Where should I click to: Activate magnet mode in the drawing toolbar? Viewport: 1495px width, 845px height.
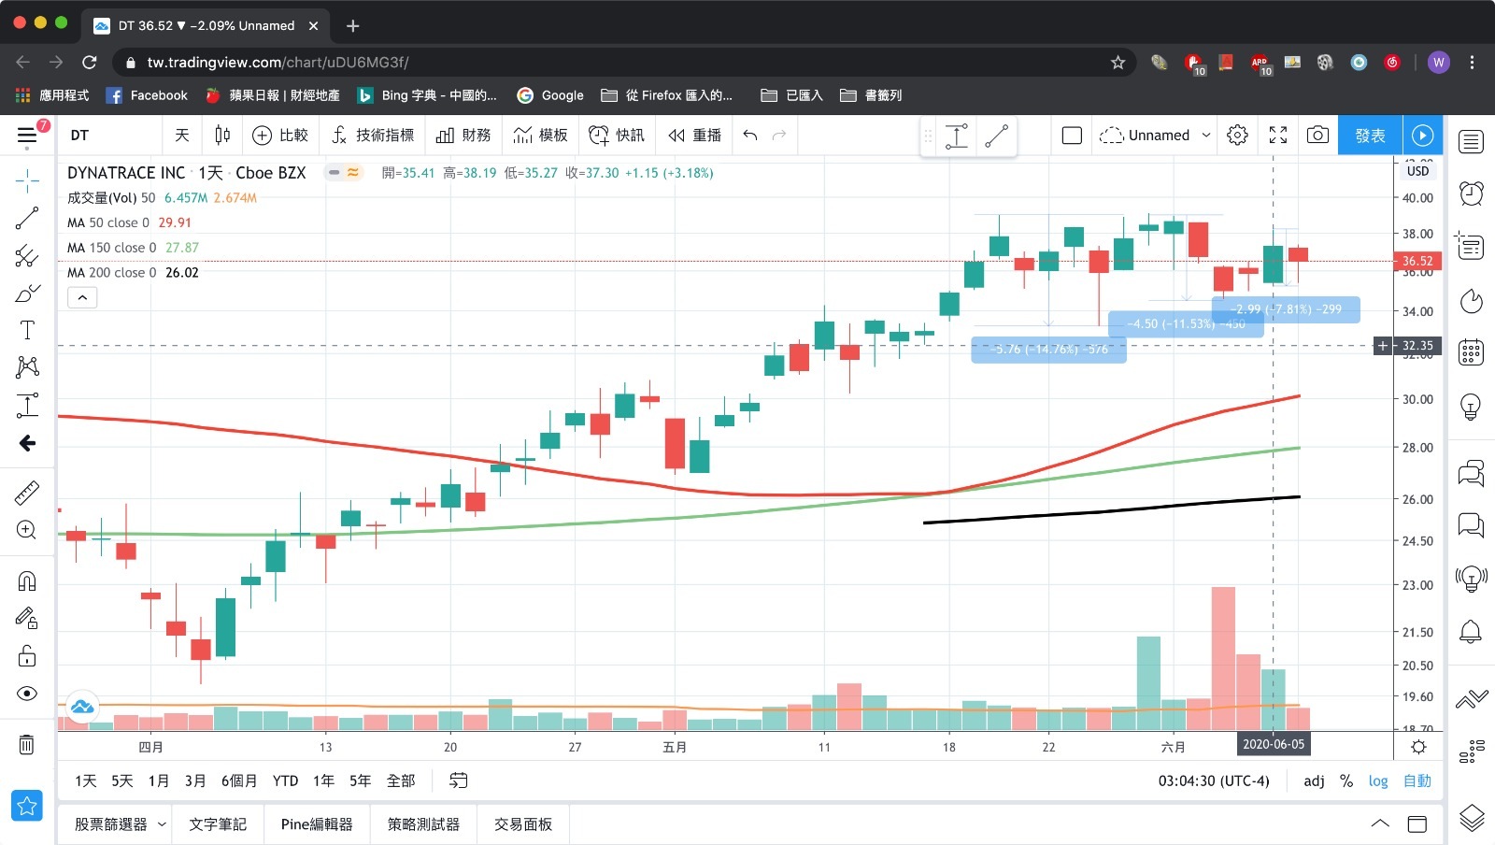tap(27, 580)
